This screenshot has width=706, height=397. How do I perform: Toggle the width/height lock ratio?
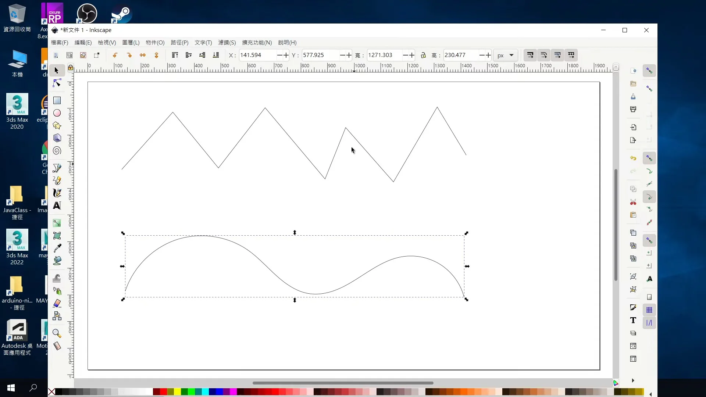coord(423,55)
